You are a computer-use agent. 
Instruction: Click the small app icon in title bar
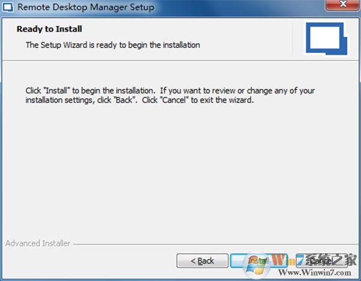tap(7, 8)
